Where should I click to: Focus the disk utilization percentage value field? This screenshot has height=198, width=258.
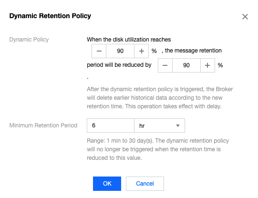120,51
